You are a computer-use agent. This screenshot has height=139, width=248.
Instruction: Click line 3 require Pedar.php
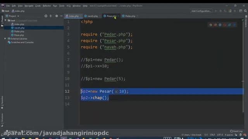[x=107, y=34]
